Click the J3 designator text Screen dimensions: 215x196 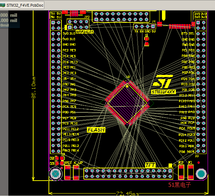pyautogui.click(x=197, y=156)
